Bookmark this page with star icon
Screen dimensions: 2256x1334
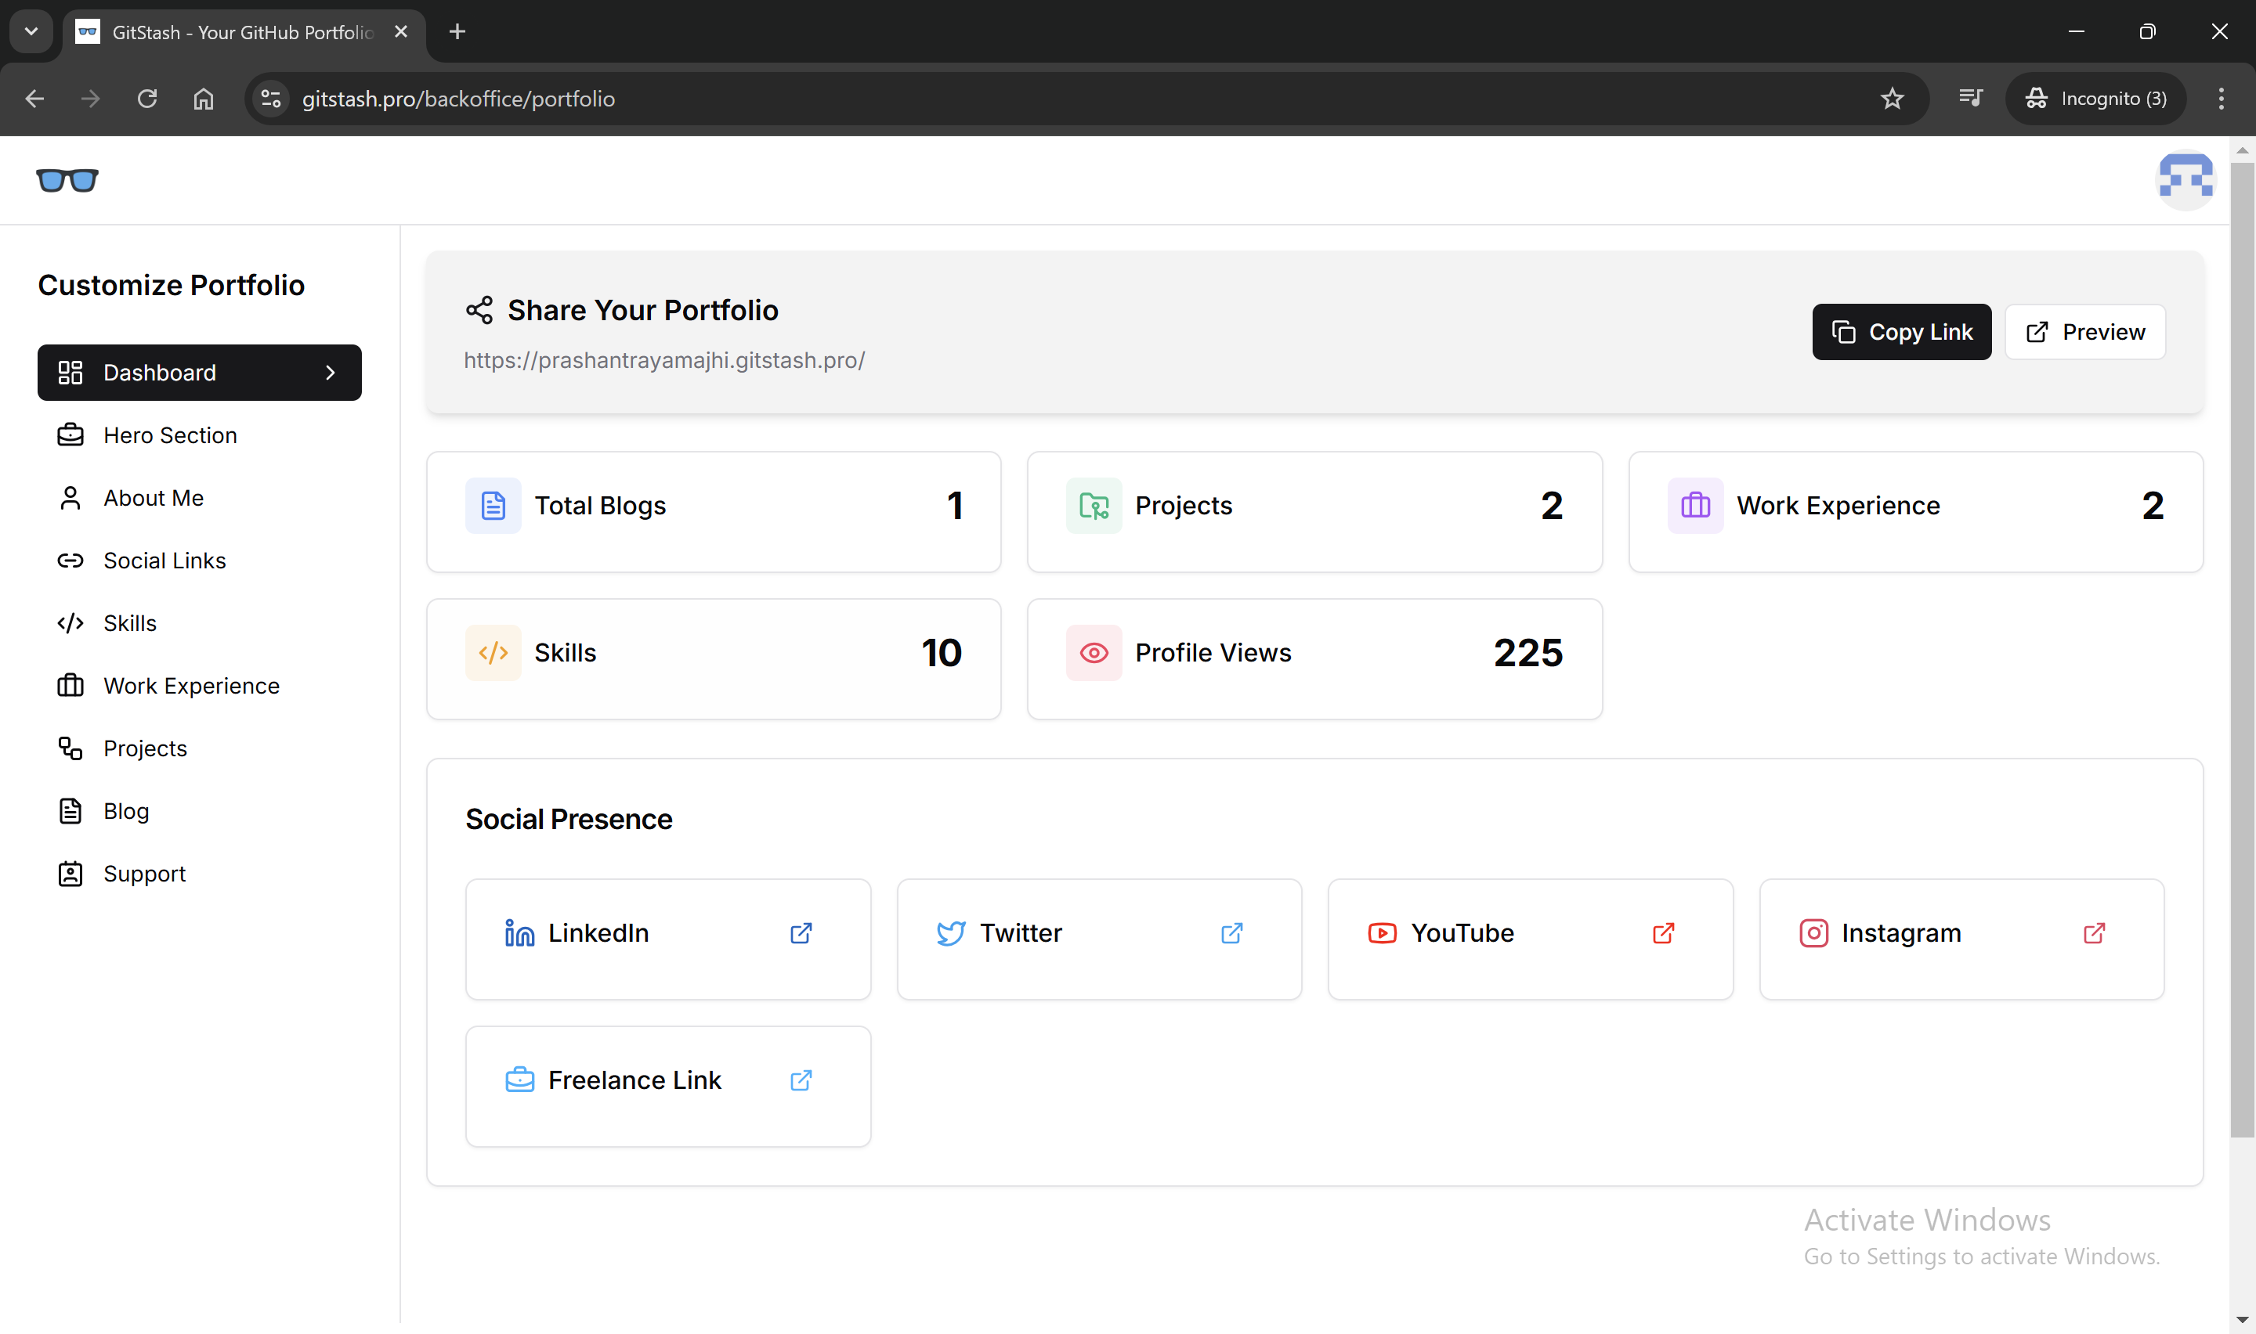(1892, 99)
